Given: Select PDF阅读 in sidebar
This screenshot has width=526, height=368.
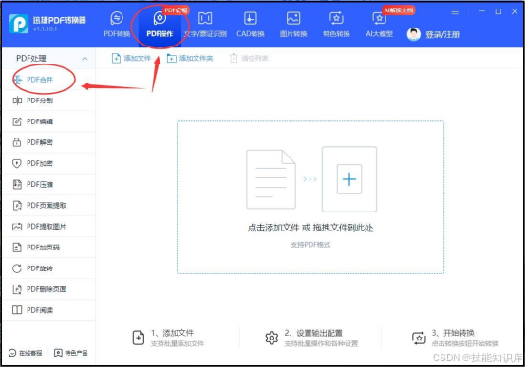Looking at the screenshot, I should click(48, 310).
